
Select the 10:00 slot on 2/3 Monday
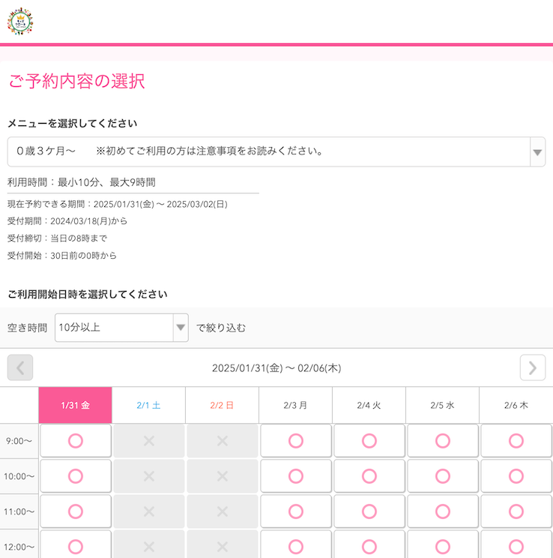click(x=296, y=476)
